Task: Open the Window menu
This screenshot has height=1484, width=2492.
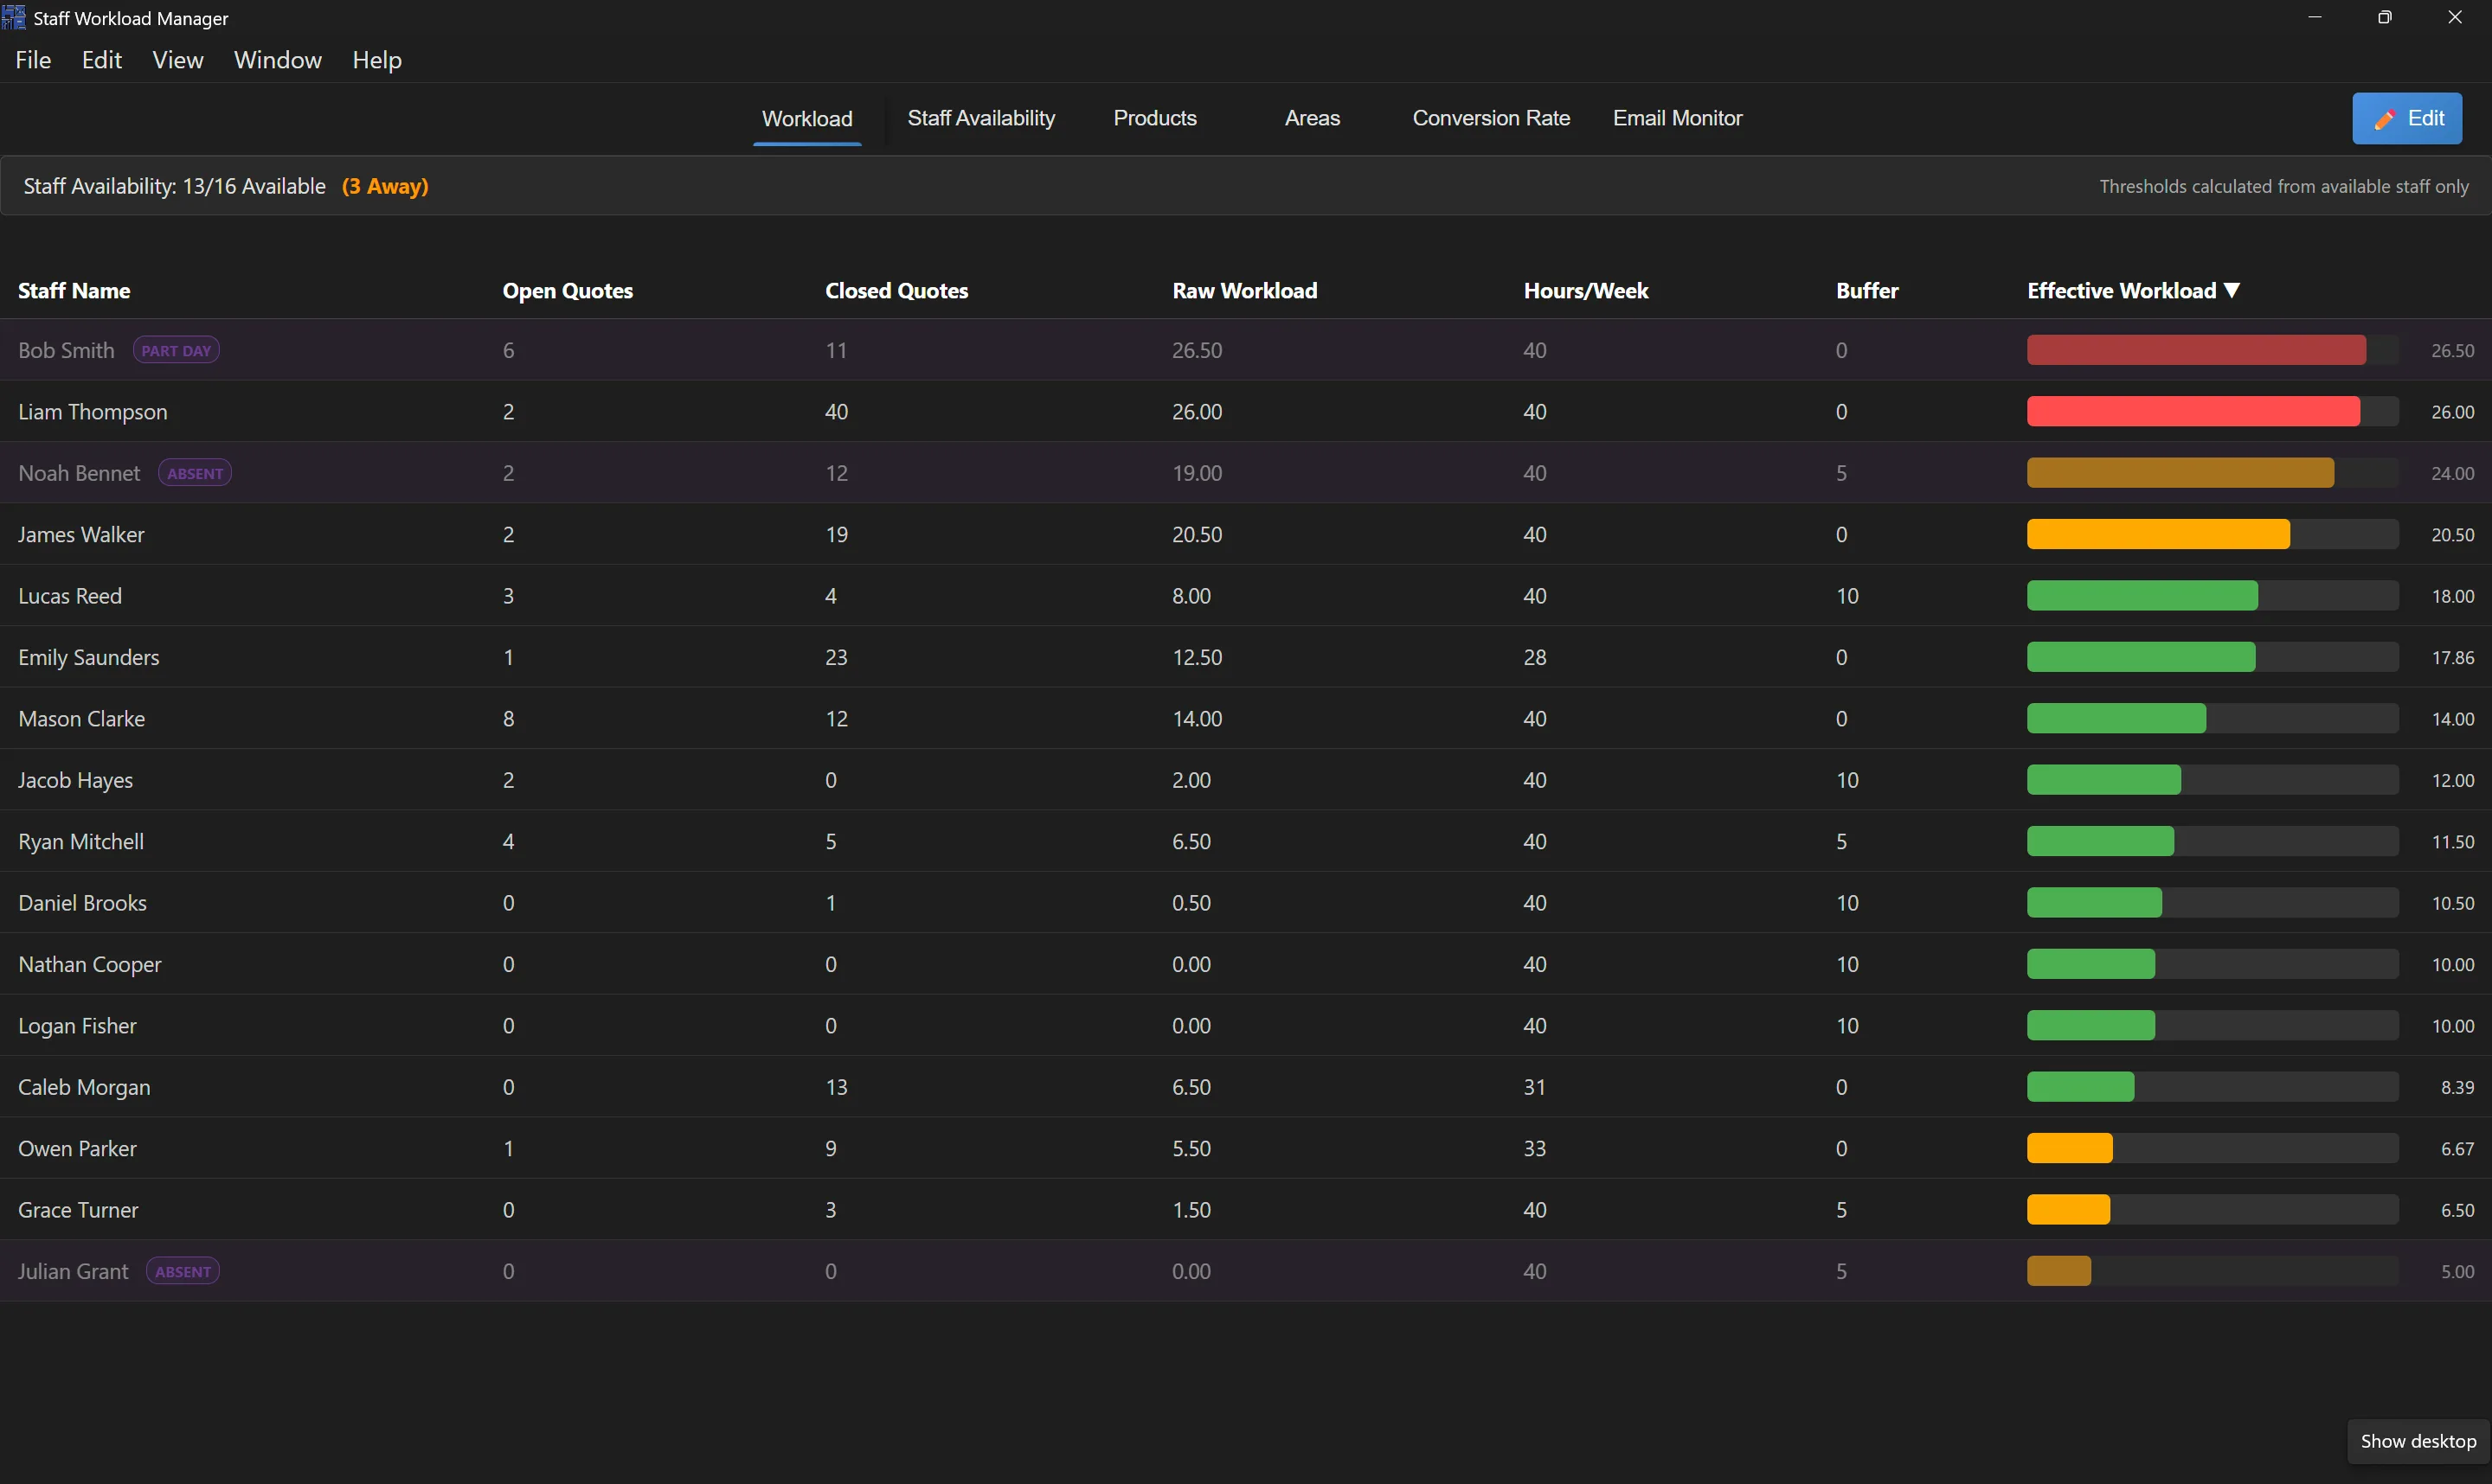Action: click(x=278, y=60)
